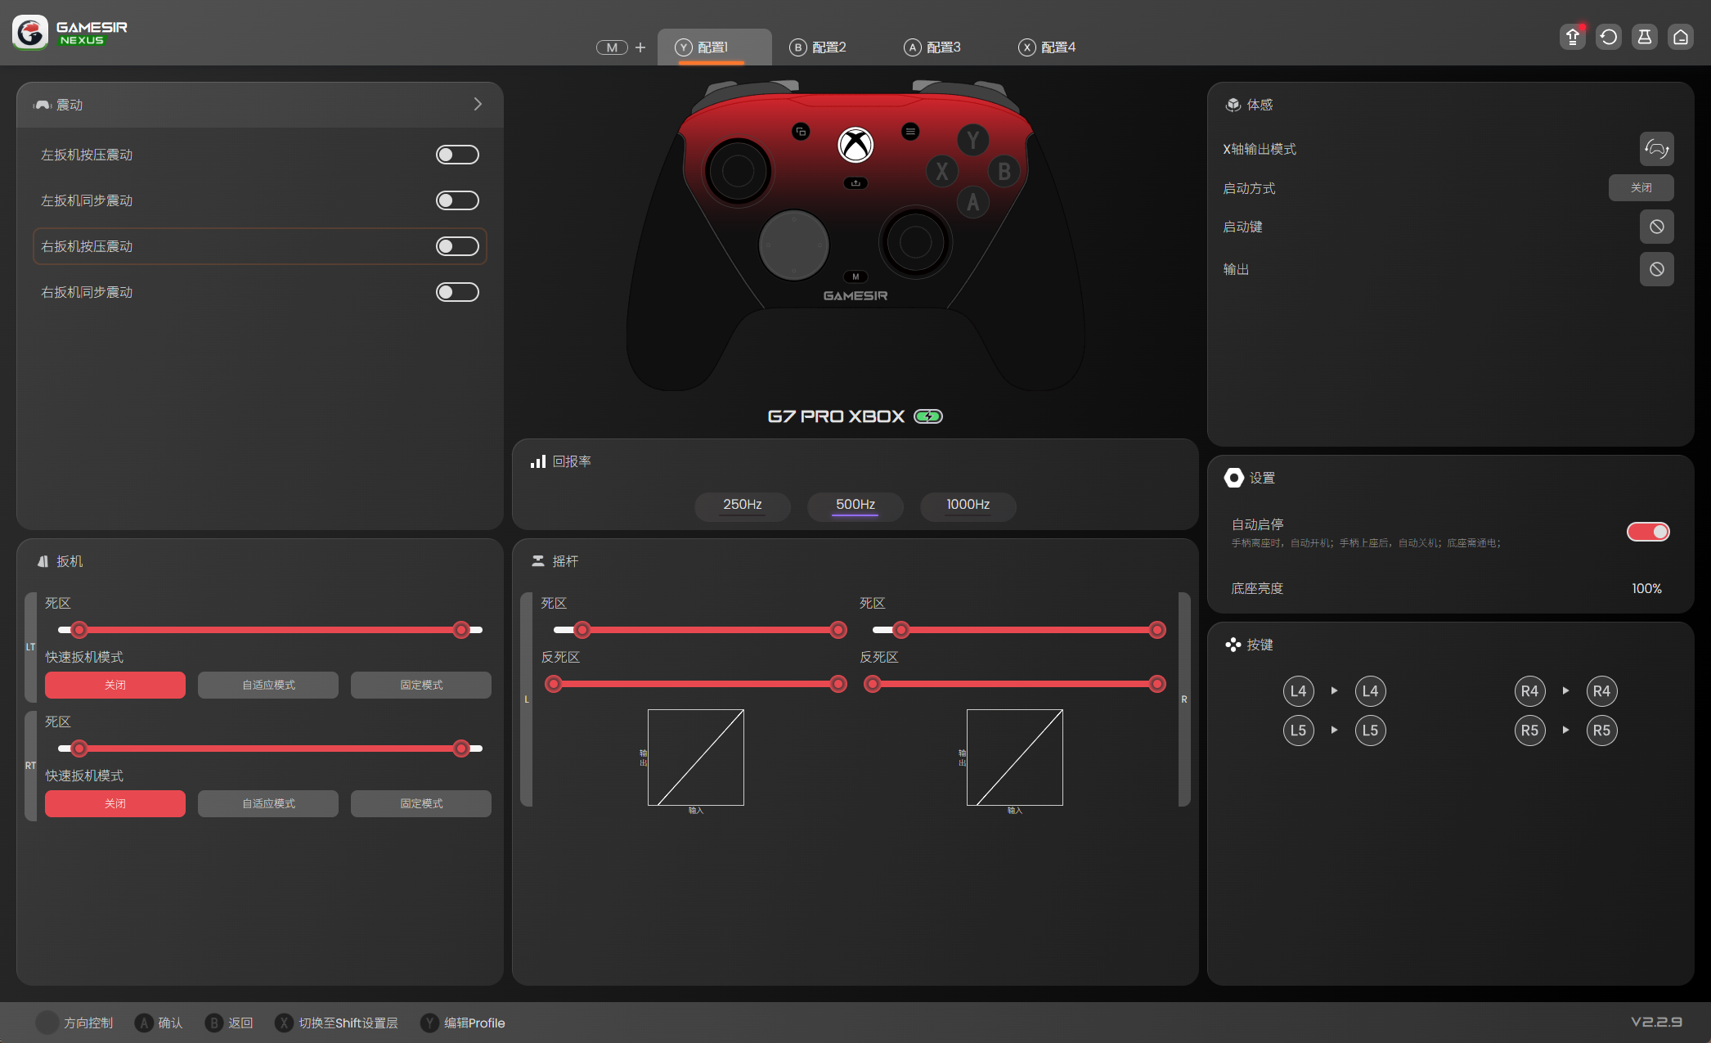Viewport: 1711px width, 1043px height.
Task: Select the 1000Hz polling rate
Action: tap(968, 505)
